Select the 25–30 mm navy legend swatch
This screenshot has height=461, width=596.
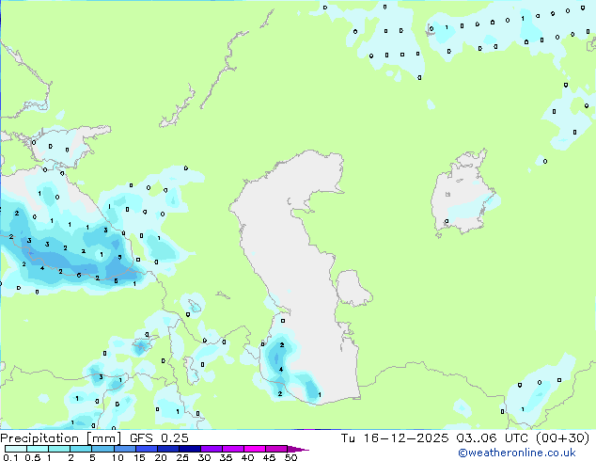point(189,449)
